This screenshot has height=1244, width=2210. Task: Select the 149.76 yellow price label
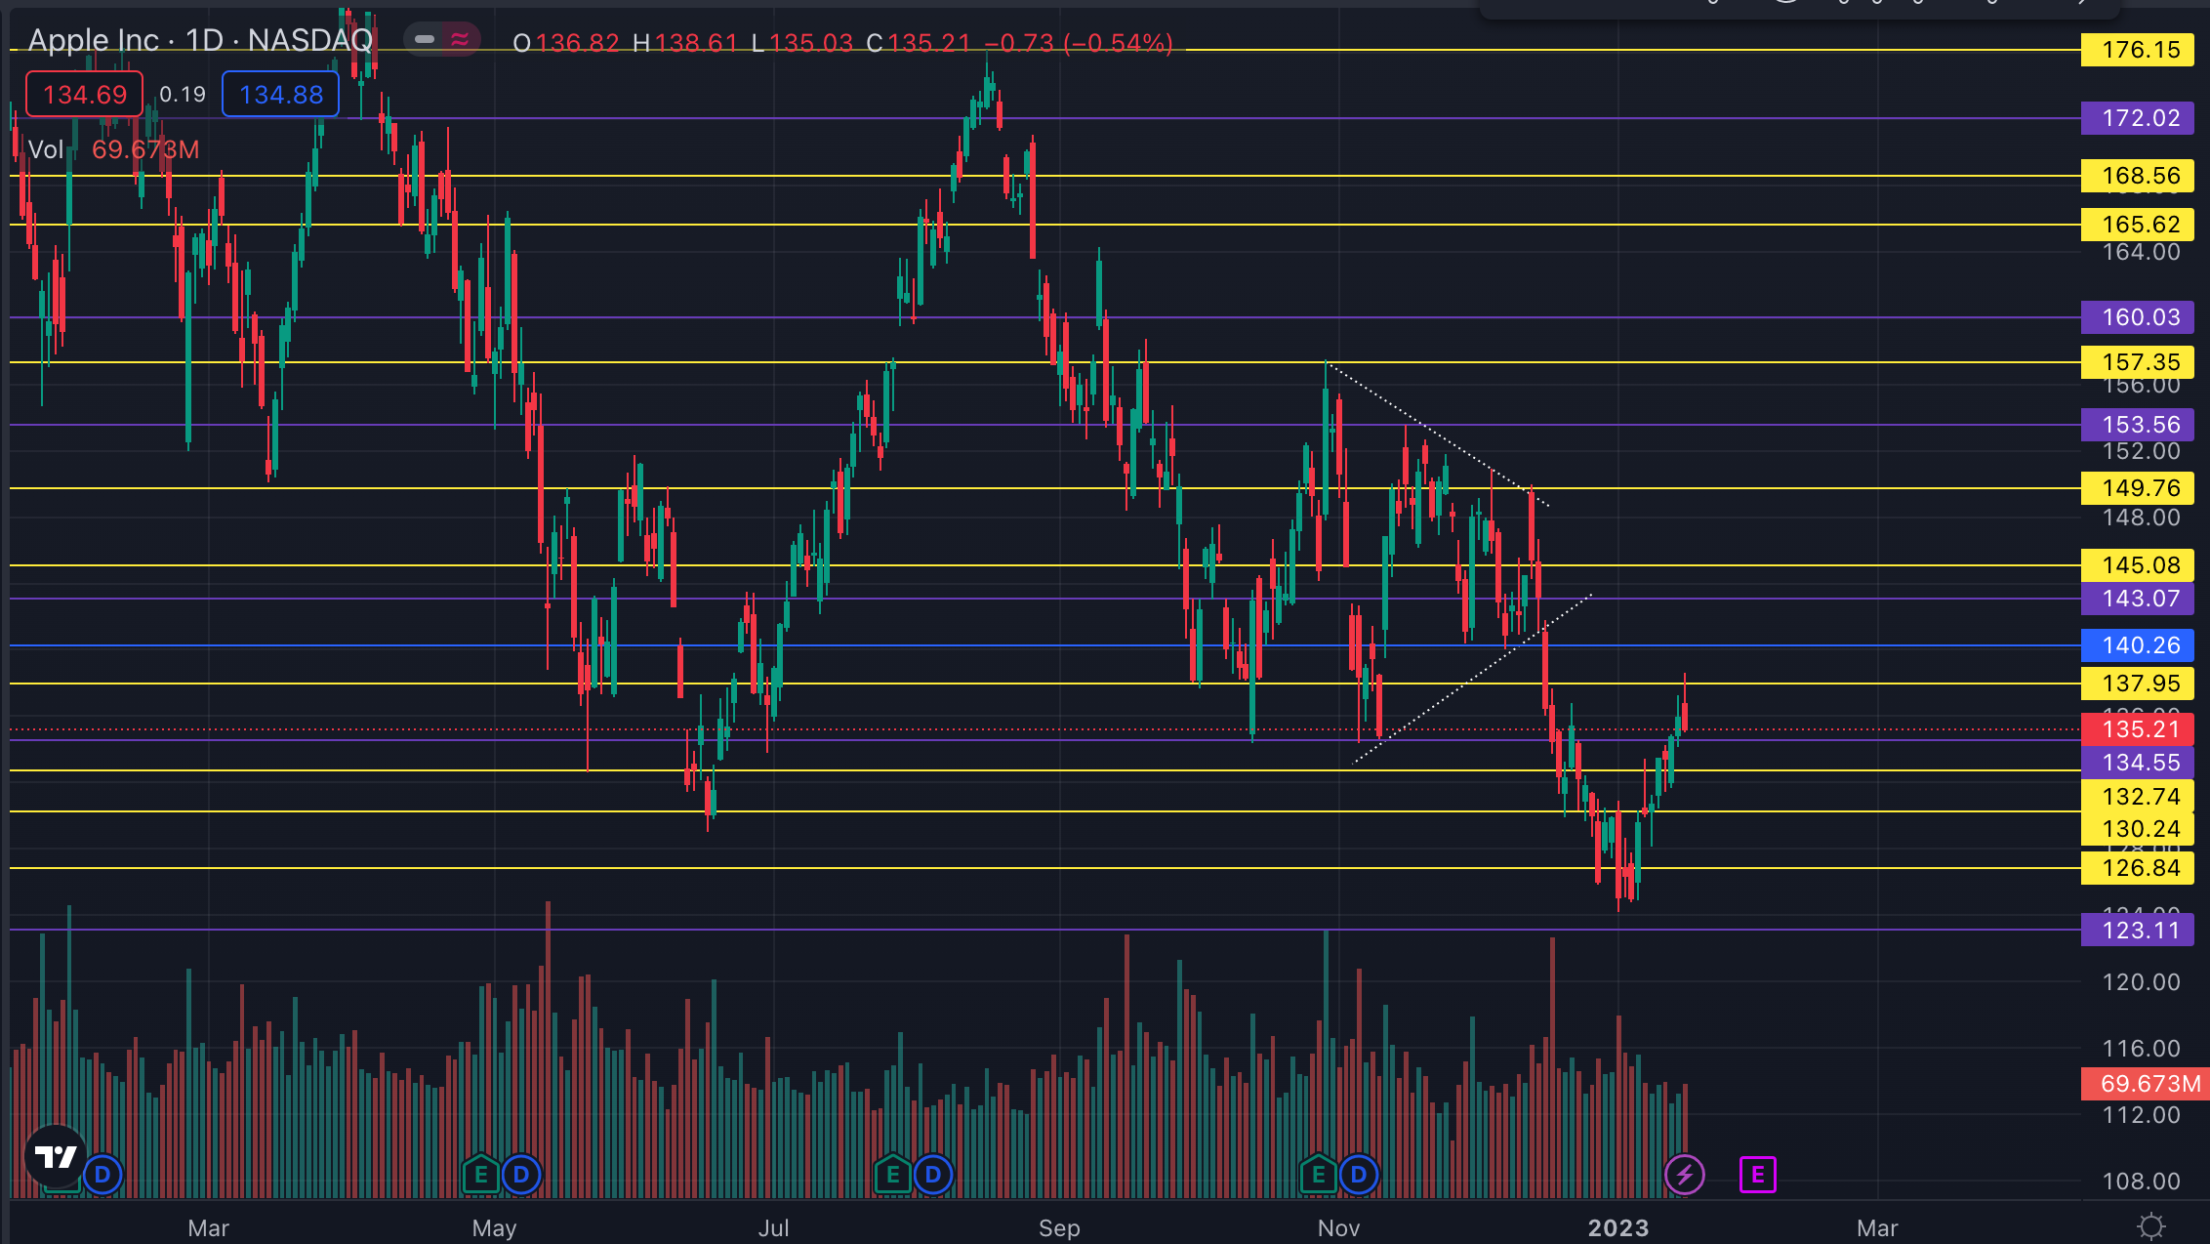(x=2138, y=488)
